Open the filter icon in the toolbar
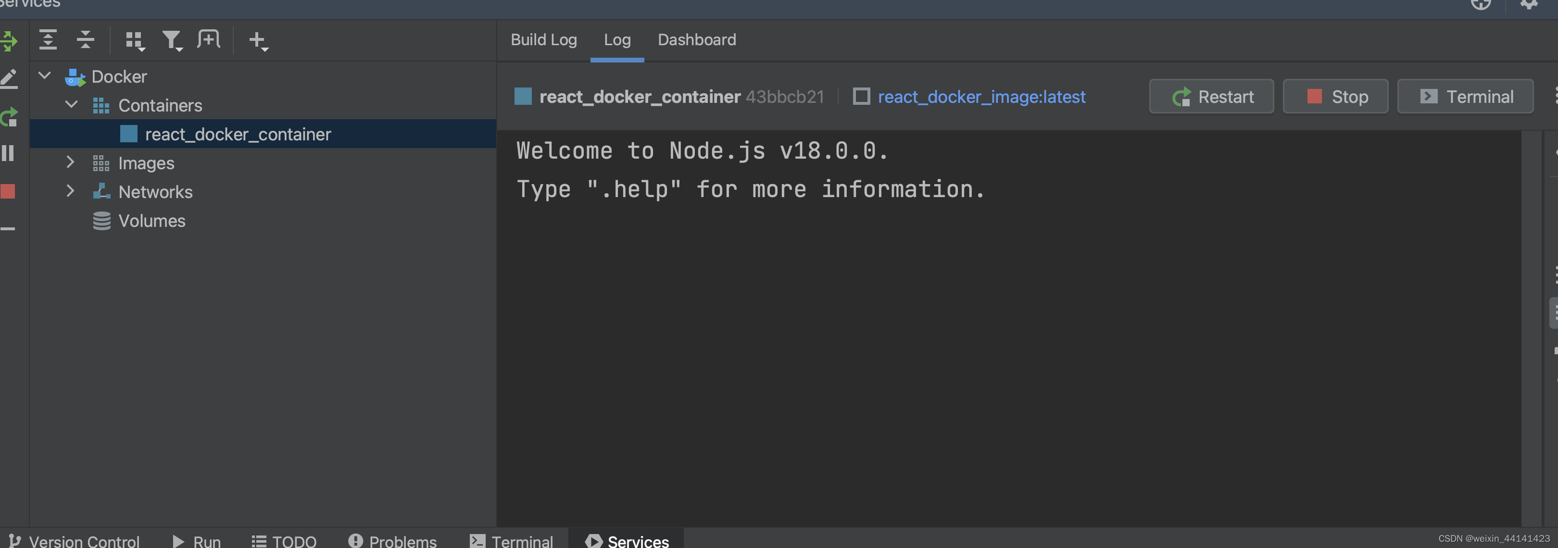 [x=171, y=40]
